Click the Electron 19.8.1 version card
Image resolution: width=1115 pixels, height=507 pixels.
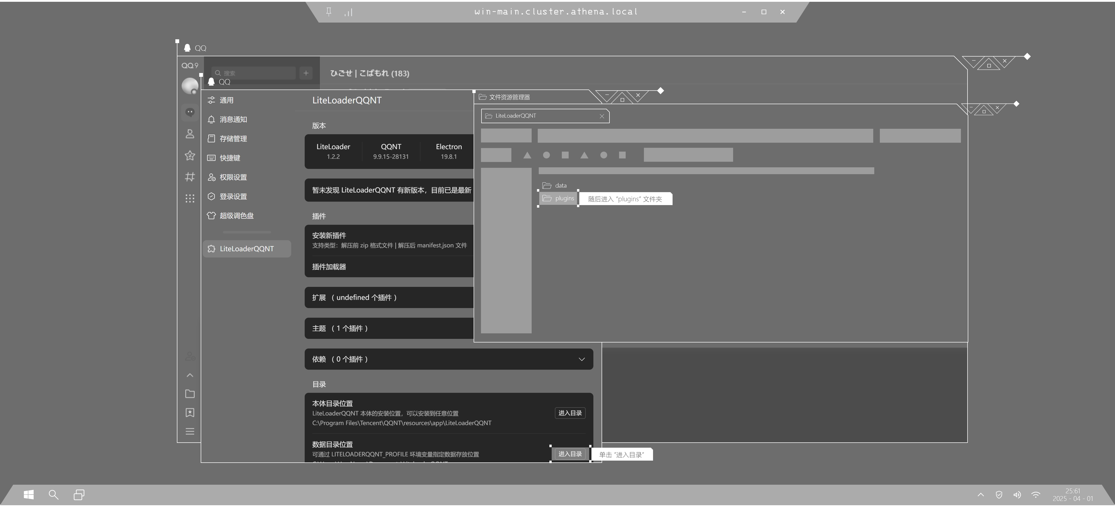(x=449, y=151)
